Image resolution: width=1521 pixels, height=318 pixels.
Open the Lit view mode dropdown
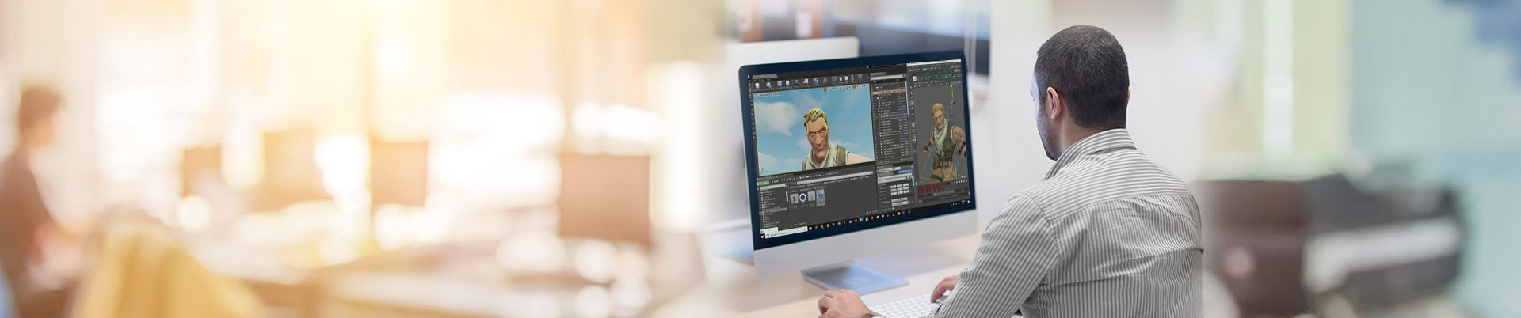pyautogui.click(x=772, y=95)
